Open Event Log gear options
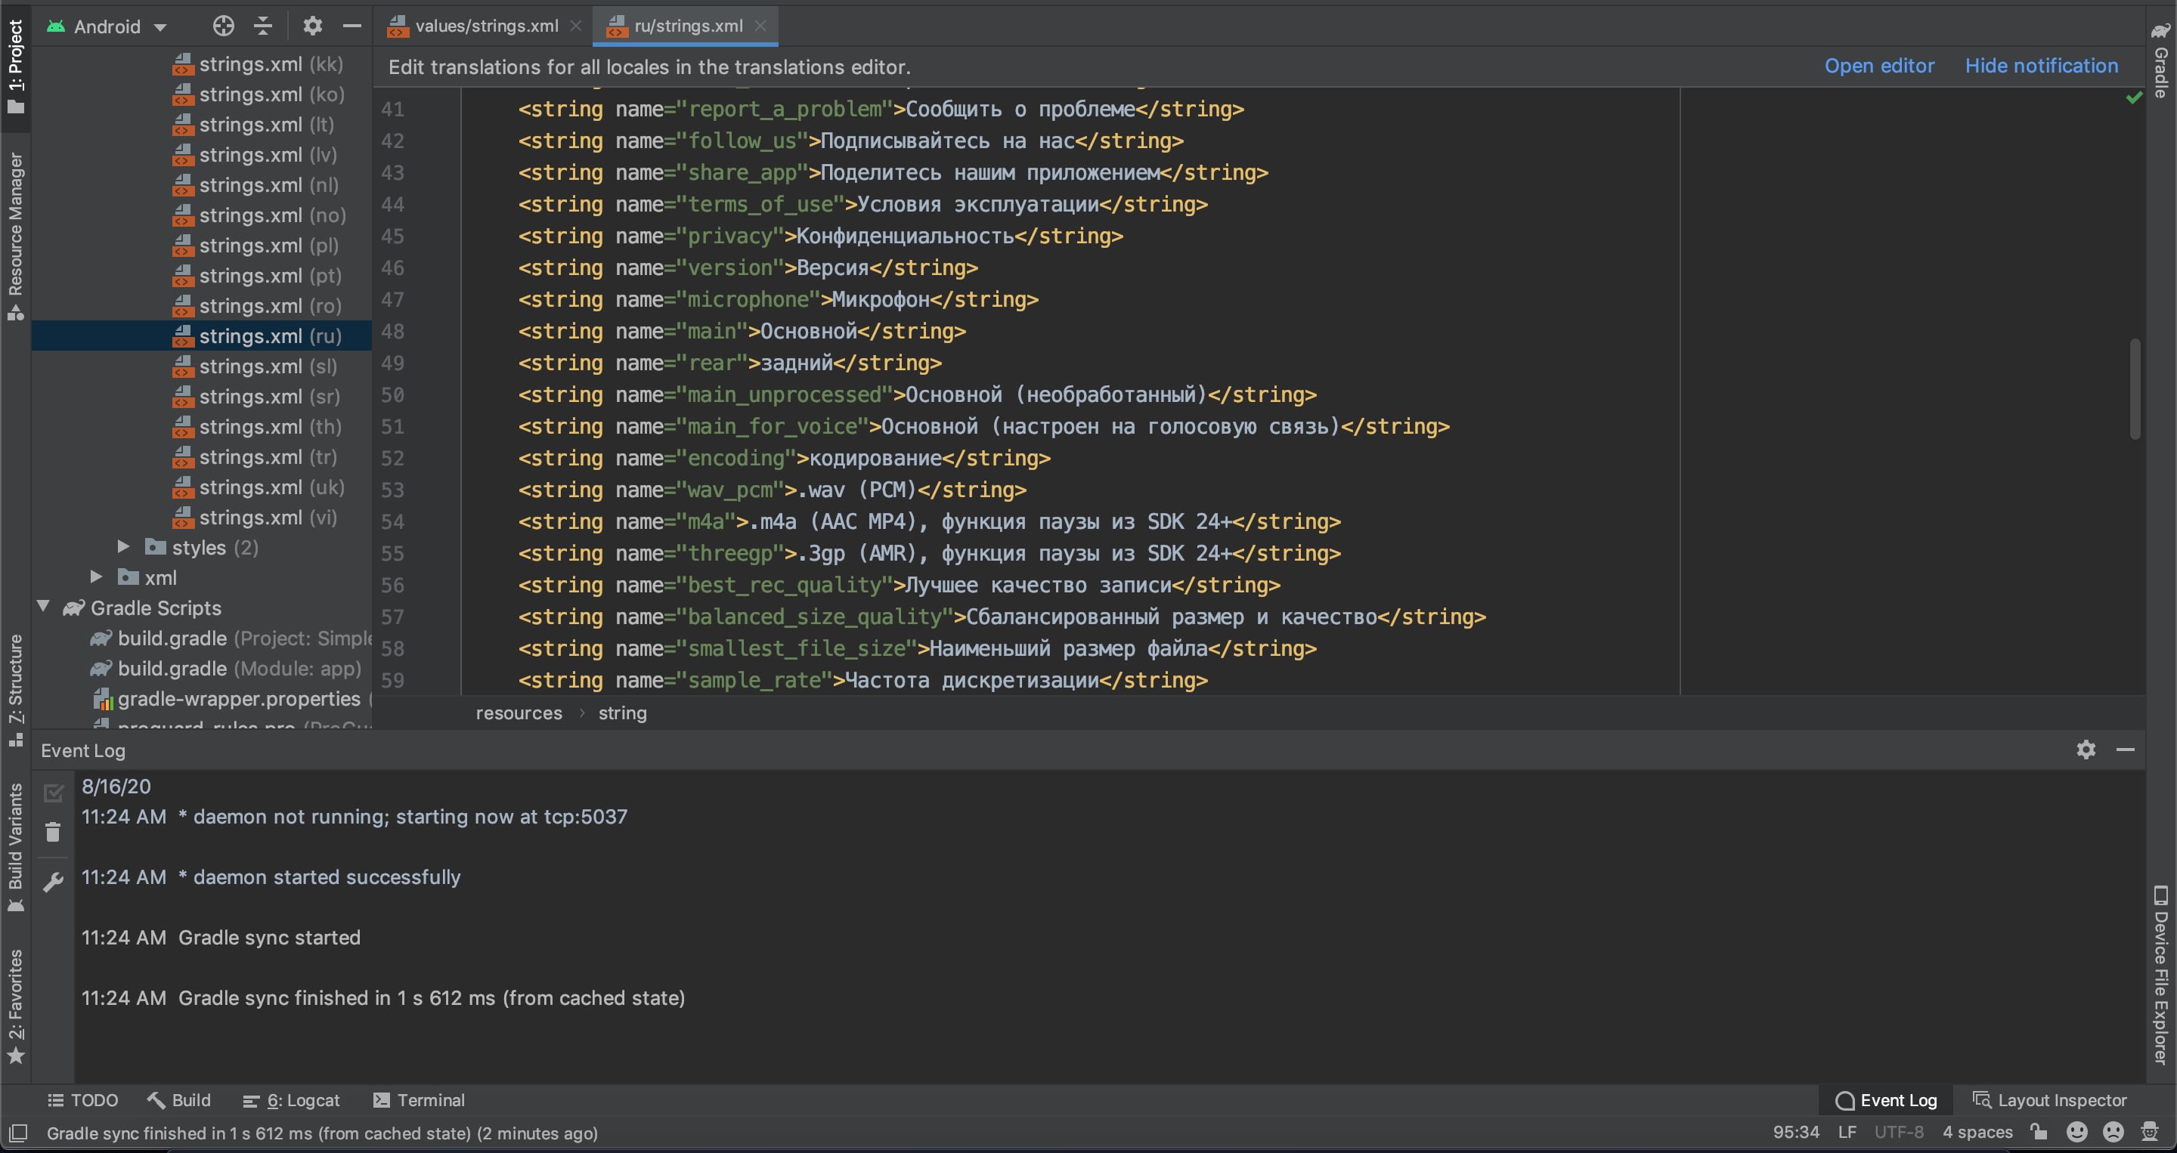 point(2086,750)
